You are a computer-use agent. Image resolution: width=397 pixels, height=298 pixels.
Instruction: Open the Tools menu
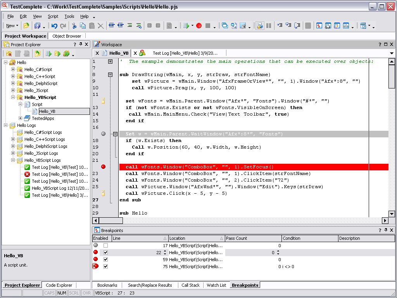69,16
